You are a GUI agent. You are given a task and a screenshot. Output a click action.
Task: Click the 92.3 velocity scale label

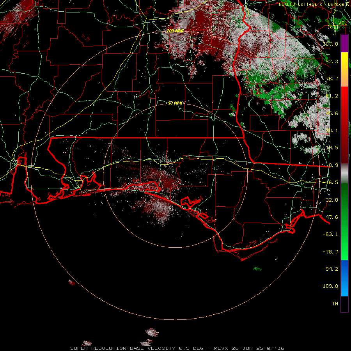point(332,61)
